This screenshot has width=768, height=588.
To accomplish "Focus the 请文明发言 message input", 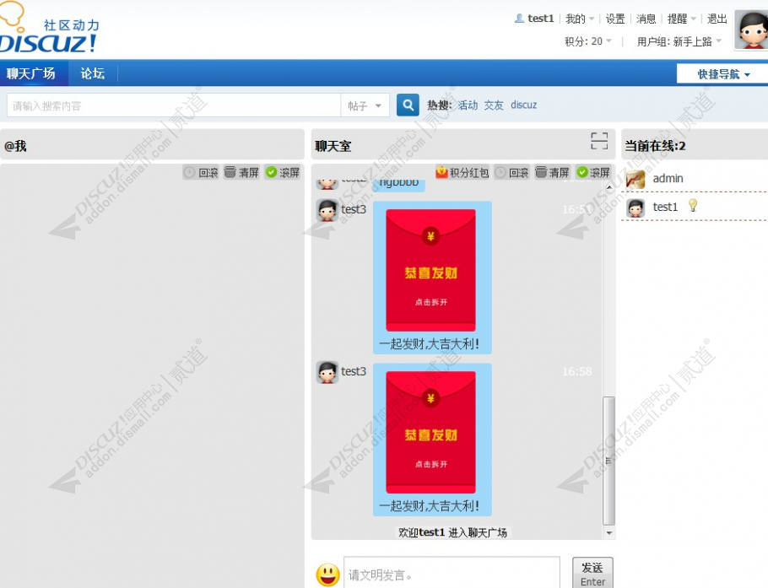I will click(x=452, y=573).
